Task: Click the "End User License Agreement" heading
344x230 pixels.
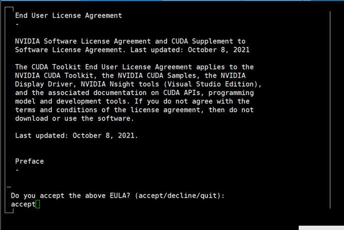Action: (x=68, y=15)
